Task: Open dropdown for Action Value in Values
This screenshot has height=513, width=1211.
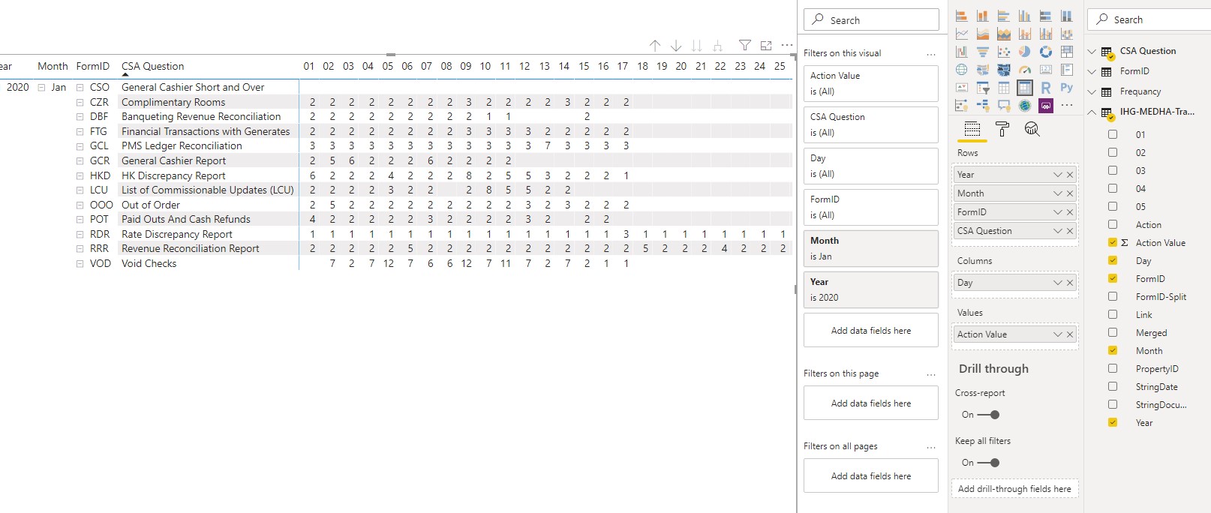Action: (1057, 334)
